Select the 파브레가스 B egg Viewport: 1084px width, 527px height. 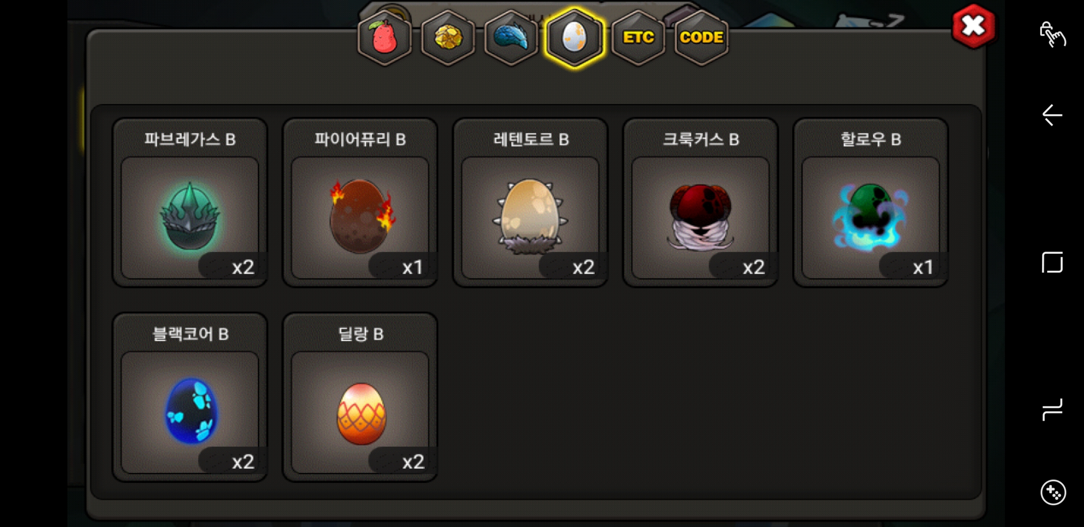190,203
